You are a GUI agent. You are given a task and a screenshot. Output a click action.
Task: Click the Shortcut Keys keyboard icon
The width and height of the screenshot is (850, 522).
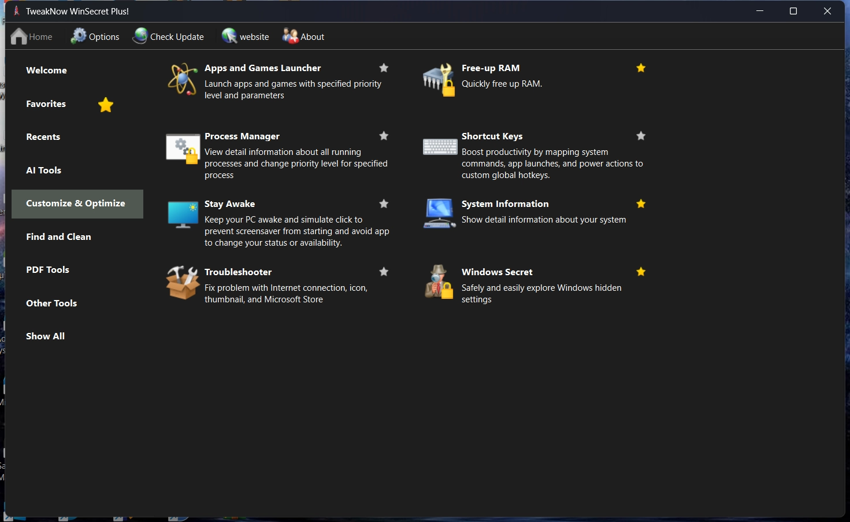click(x=440, y=147)
